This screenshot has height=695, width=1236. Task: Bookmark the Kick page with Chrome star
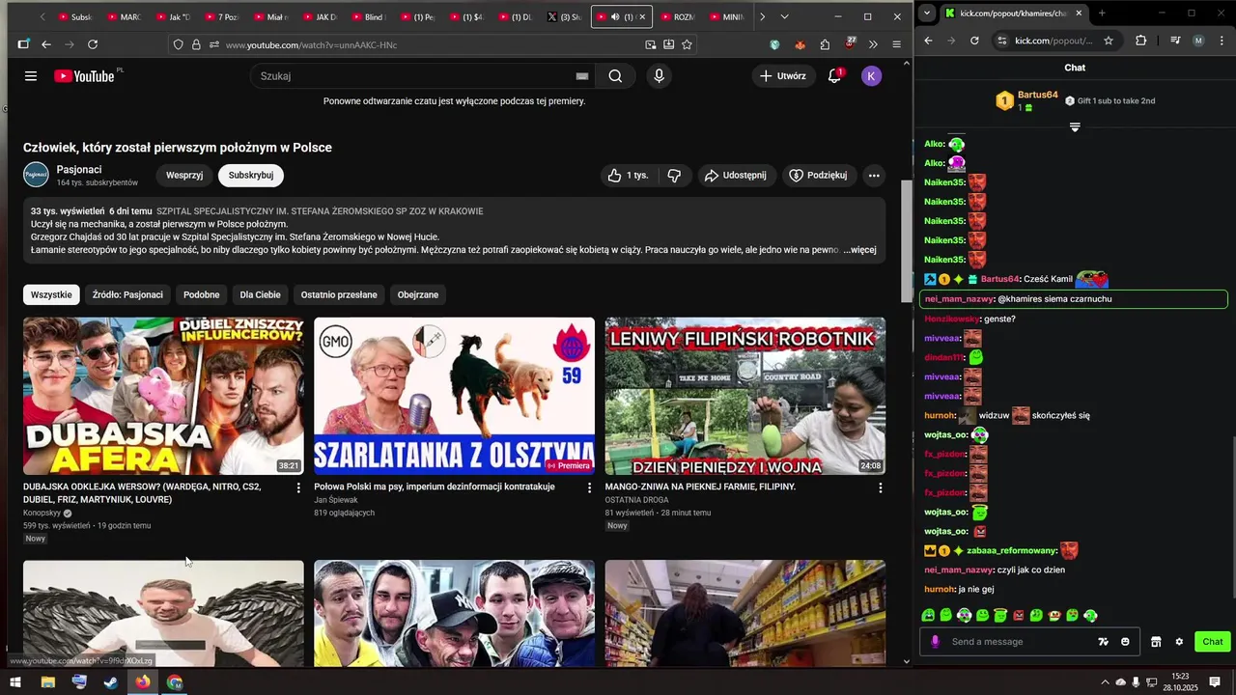tap(1109, 41)
